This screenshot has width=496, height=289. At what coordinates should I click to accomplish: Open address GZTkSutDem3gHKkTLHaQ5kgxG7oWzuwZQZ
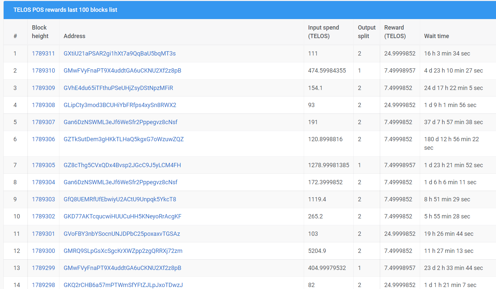pos(124,139)
